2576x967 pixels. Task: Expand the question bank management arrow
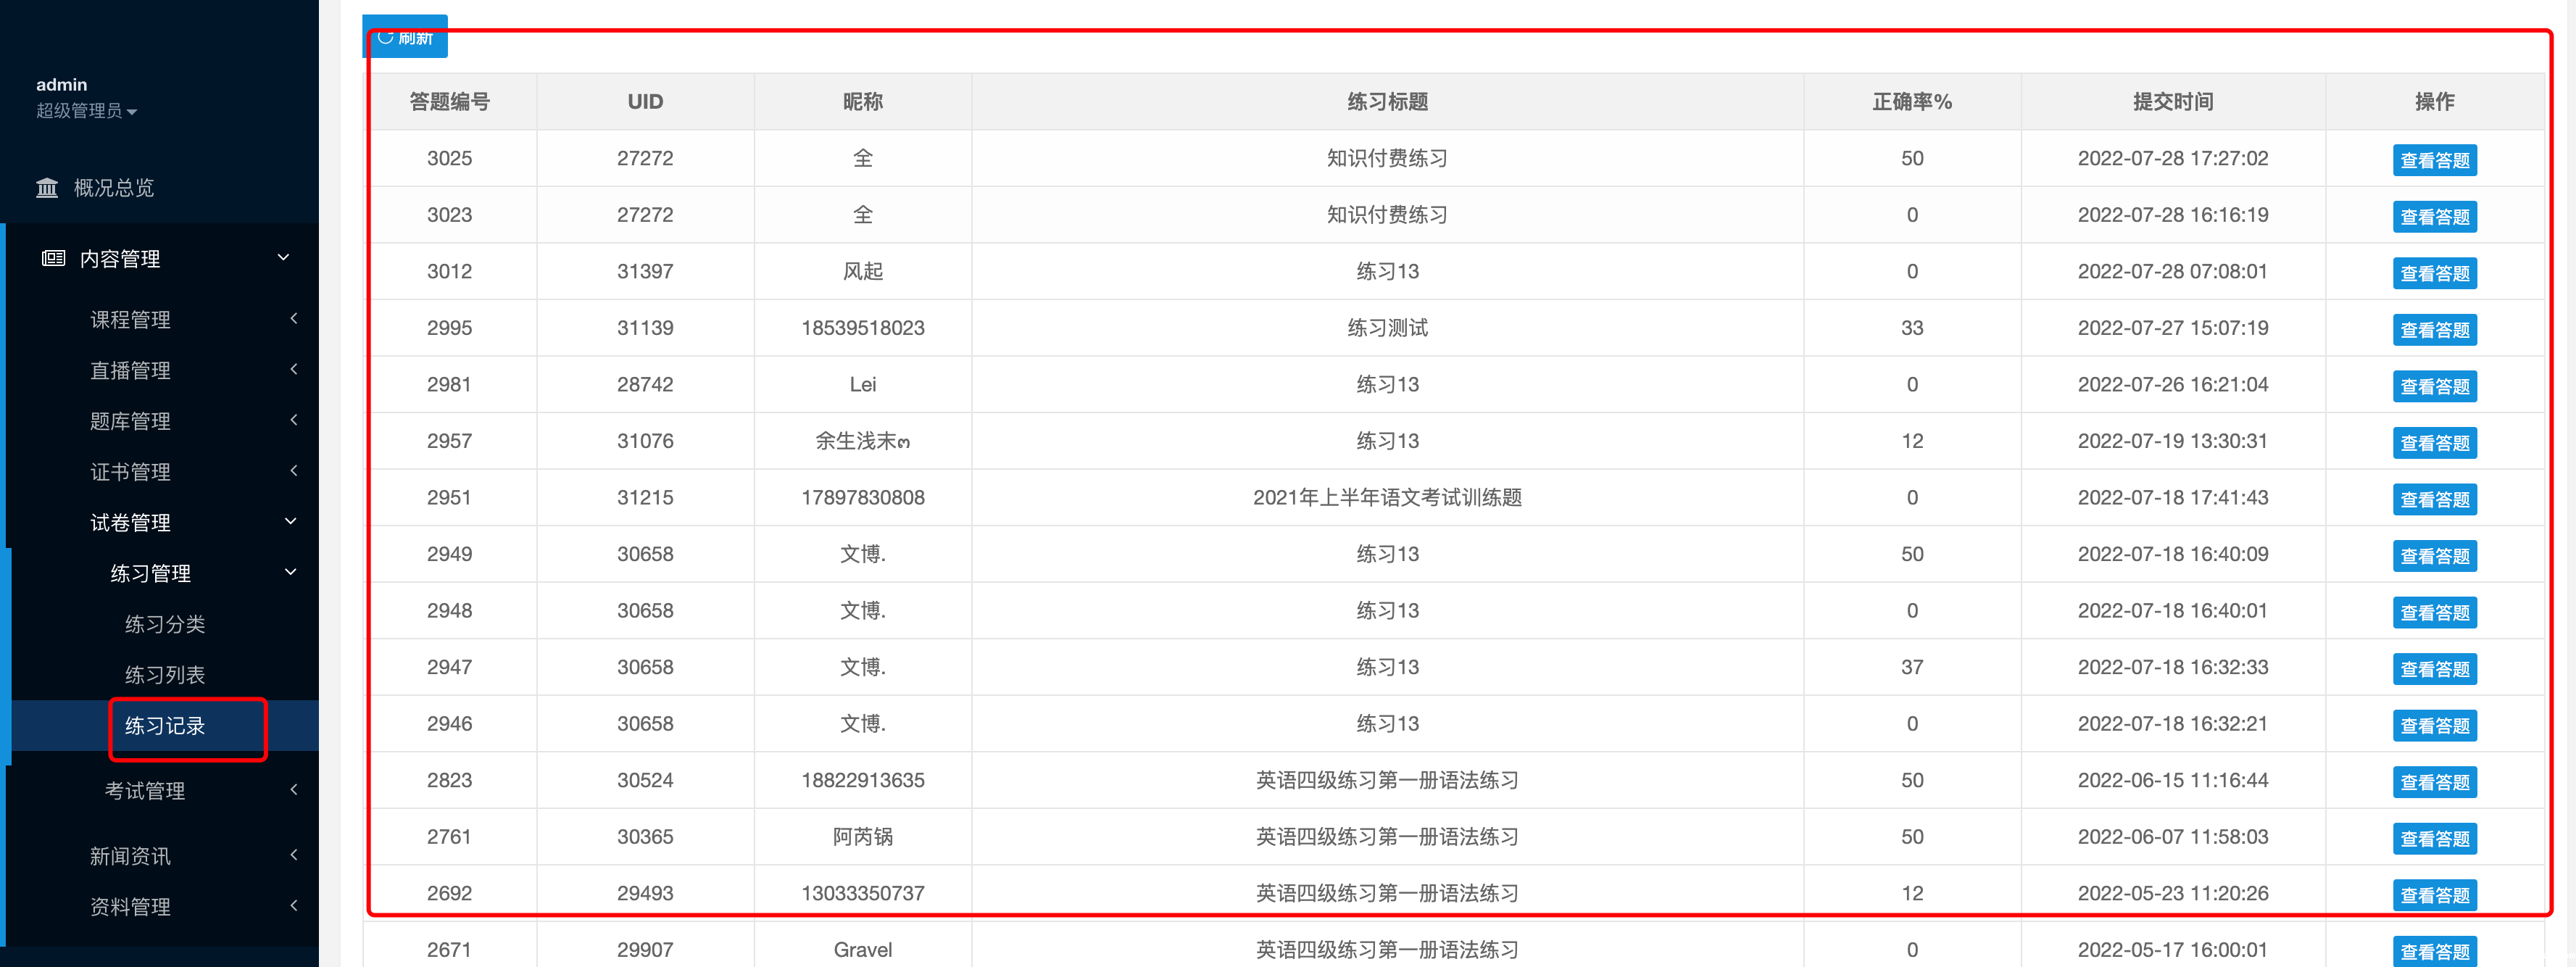(293, 421)
